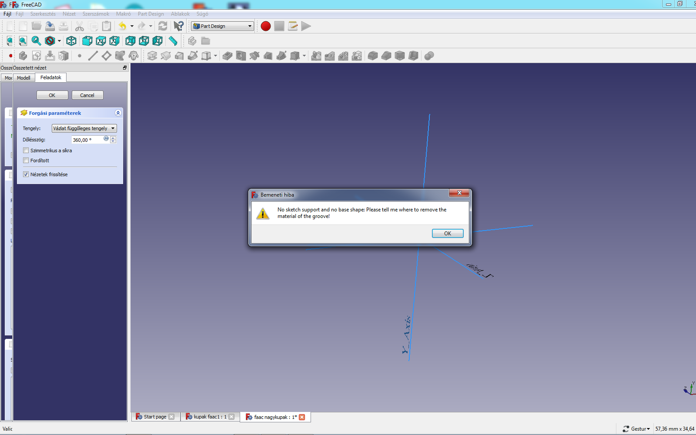Viewport: 696px width, 435px height.
Task: Switch to the Start page document tab
Action: click(x=155, y=417)
